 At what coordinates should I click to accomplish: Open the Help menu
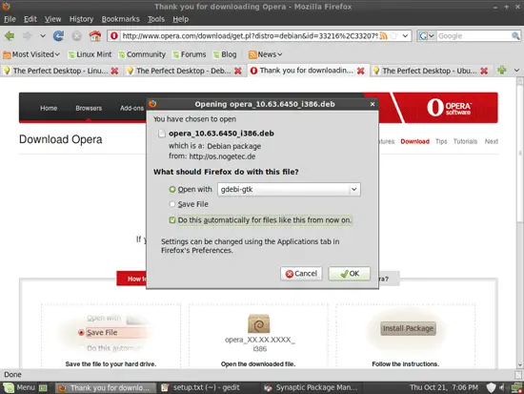tap(180, 19)
